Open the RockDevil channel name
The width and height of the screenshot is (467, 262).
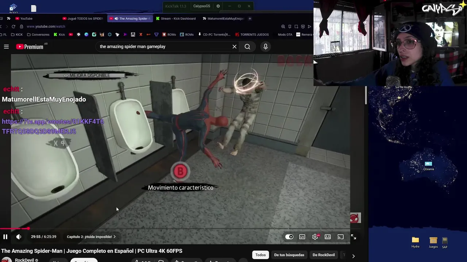24,260
